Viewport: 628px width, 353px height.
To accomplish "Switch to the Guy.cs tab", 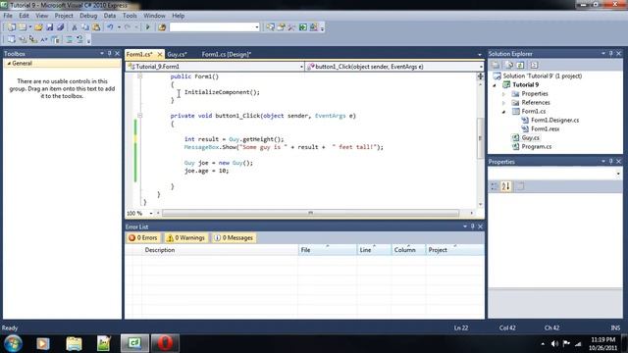I will (x=177, y=54).
